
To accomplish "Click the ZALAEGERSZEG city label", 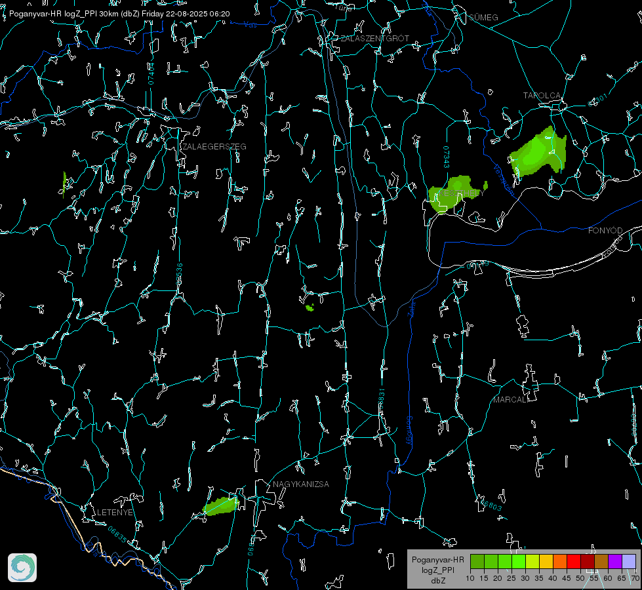I will pos(214,147).
